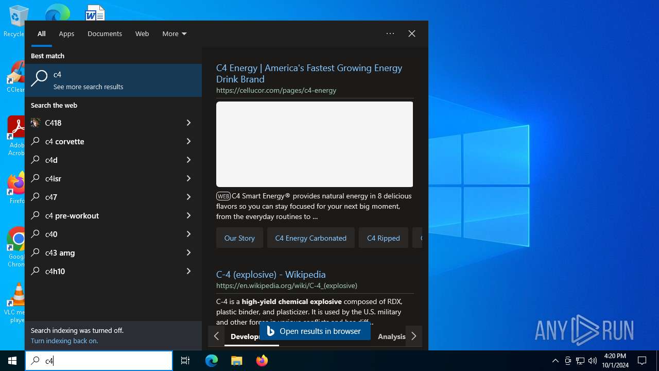This screenshot has width=659, height=371.
Task: Click the left arrow of the Wikipedia sections
Action: click(216, 336)
